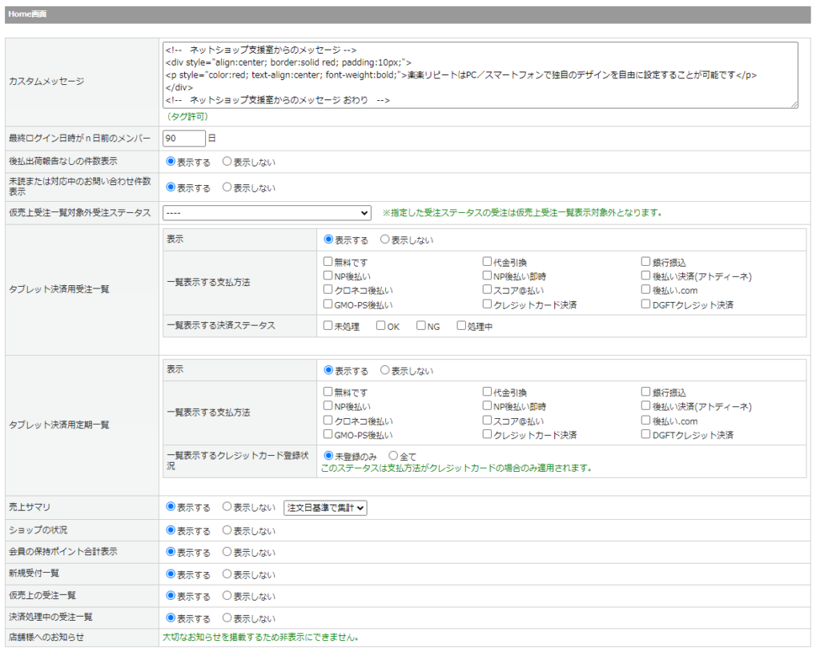Check the NP後払い payment method checkbox
Viewport: 820px width, 652px height.
pyautogui.click(x=328, y=275)
